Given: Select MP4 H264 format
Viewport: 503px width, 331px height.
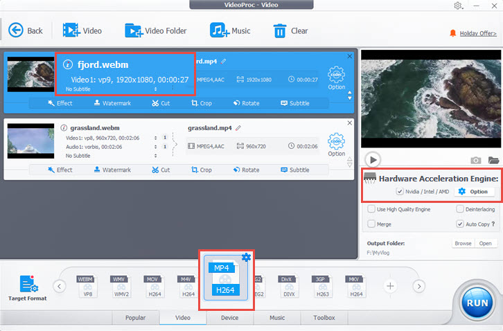Looking at the screenshot, I should (x=226, y=278).
